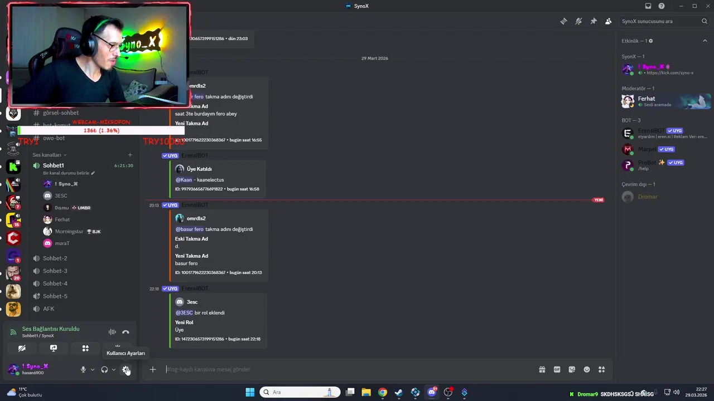Turn on camera in voice panel
Screen dimensions: 714x401
click(x=22, y=348)
